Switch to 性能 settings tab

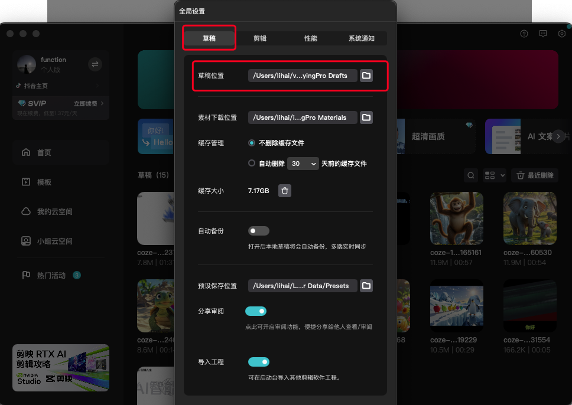click(310, 38)
